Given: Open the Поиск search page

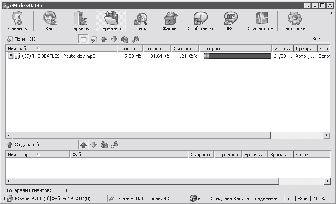Looking at the screenshot, I should [x=140, y=21].
